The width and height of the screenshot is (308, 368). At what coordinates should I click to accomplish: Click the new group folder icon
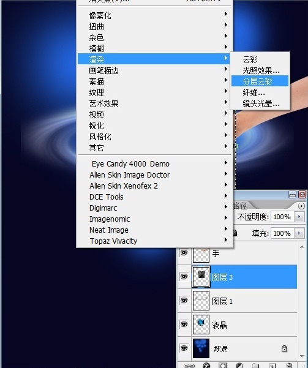point(256,366)
